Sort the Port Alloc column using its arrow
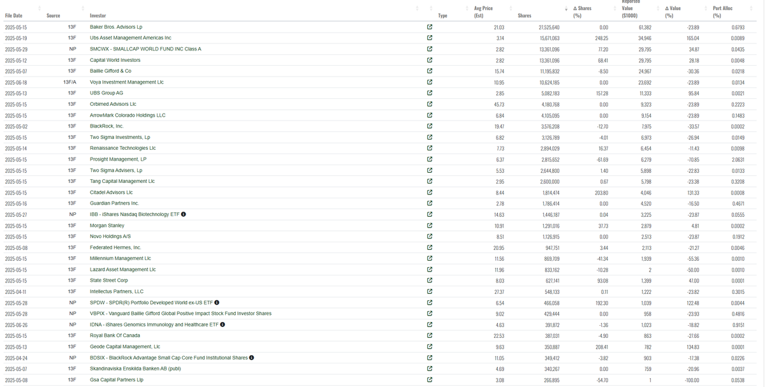 coord(750,9)
